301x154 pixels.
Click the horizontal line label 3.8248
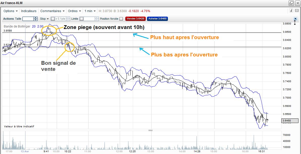[8, 45]
